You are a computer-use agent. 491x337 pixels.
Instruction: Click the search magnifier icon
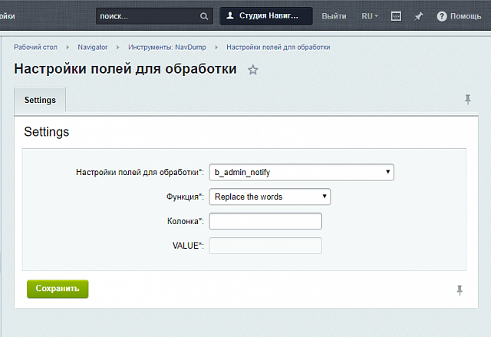(204, 16)
